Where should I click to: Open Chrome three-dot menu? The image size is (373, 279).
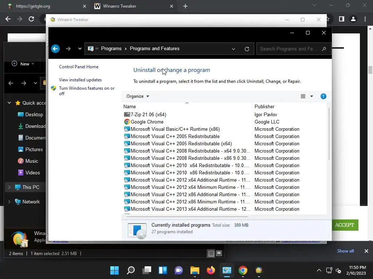coord(365,19)
